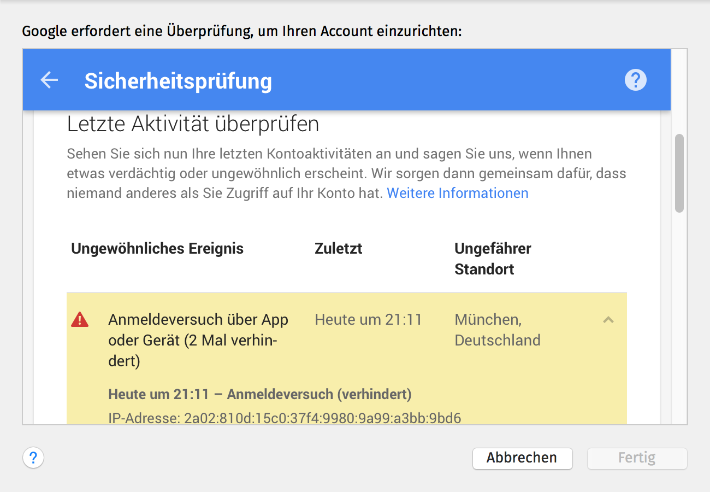Viewport: 710px width, 492px height.
Task: Click the description paragraph starting Sehen Sie sich
Action: coord(346,173)
